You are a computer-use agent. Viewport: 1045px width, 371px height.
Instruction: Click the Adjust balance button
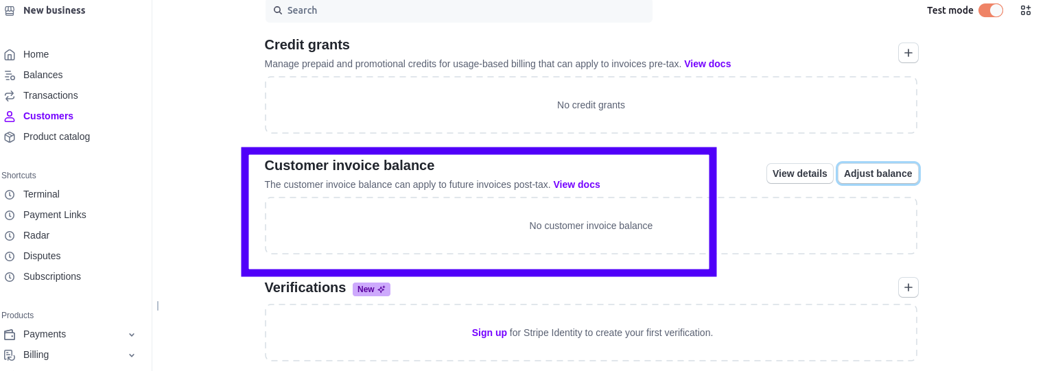pos(878,173)
